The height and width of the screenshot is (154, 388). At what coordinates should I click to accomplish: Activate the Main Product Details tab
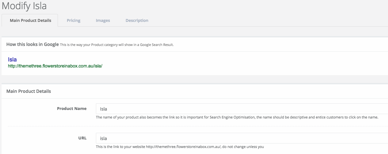[x=30, y=20]
